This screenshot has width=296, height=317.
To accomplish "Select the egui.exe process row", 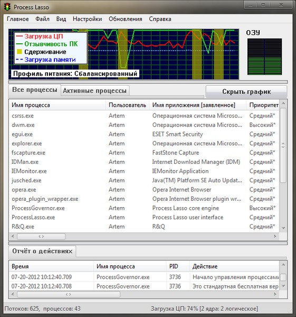I will tap(144, 134).
